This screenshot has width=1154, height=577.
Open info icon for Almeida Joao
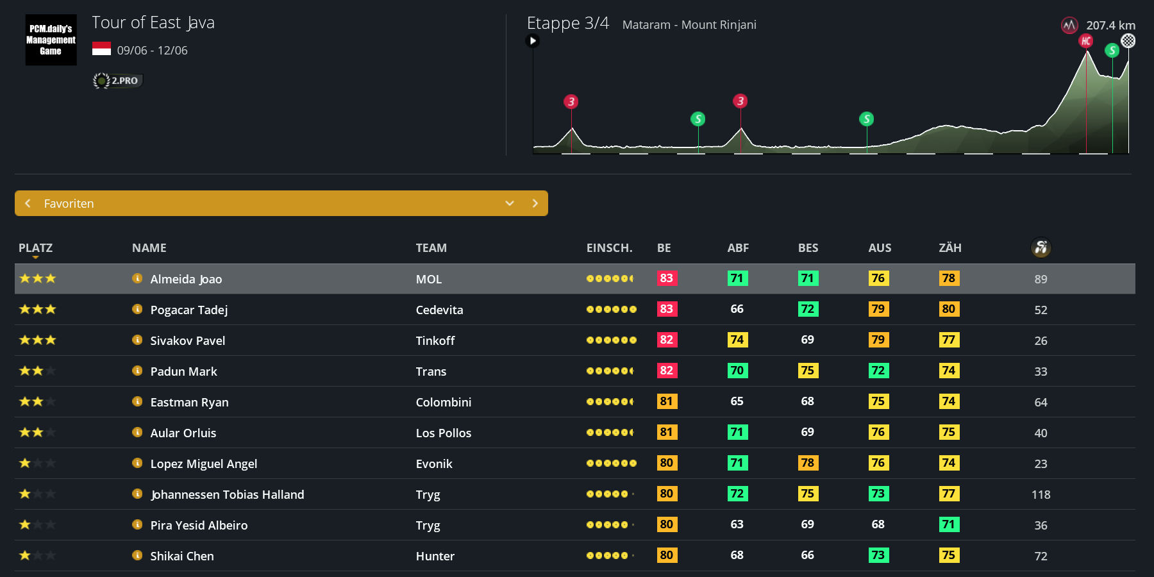(x=137, y=278)
